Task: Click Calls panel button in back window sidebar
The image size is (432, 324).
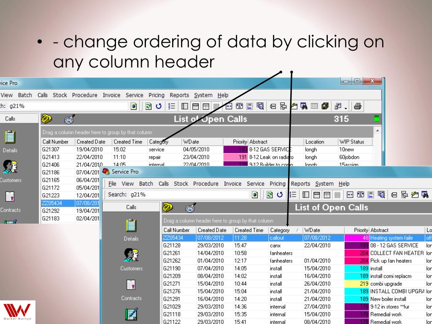Action: [10, 119]
